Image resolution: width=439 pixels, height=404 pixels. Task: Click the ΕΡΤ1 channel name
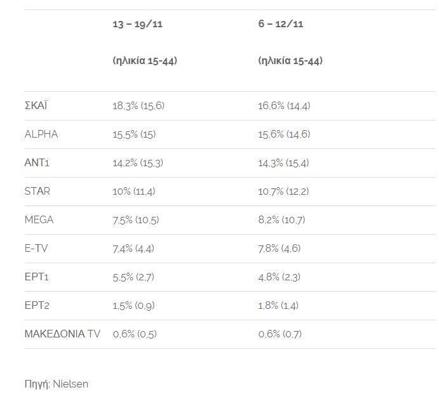click(37, 277)
